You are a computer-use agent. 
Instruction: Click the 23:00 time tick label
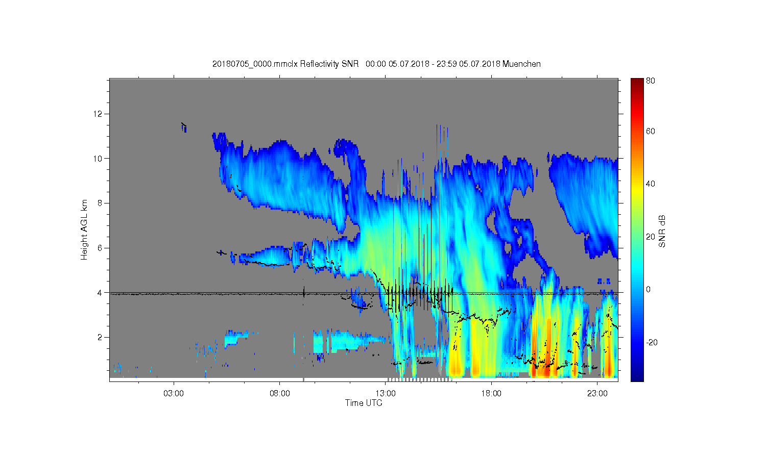(597, 394)
